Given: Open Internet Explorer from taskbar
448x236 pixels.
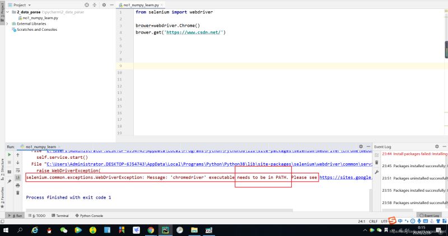Looking at the screenshot, I should point(35,230).
